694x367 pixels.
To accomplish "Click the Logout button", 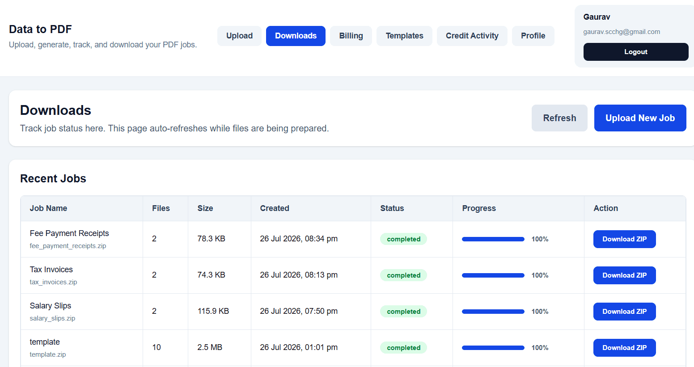I will (x=636, y=52).
